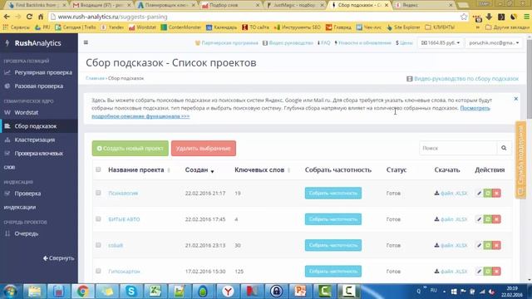The width and height of the screenshot is (532, 299).
Task: Open Site Explorer bookmark
Action: (403, 27)
